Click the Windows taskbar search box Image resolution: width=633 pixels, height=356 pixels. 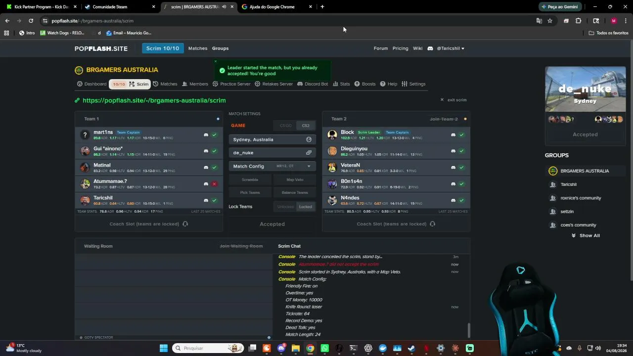[x=208, y=348]
